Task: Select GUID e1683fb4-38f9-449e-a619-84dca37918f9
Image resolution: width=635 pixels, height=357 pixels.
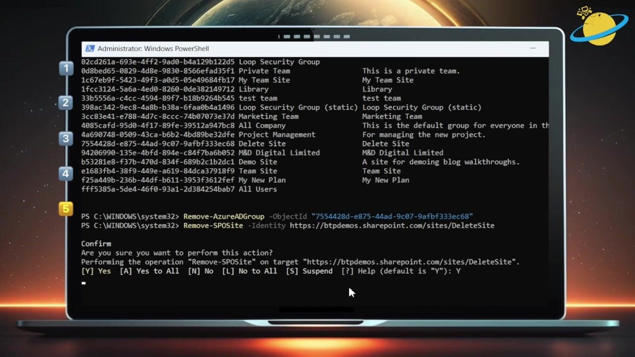Action: click(158, 171)
